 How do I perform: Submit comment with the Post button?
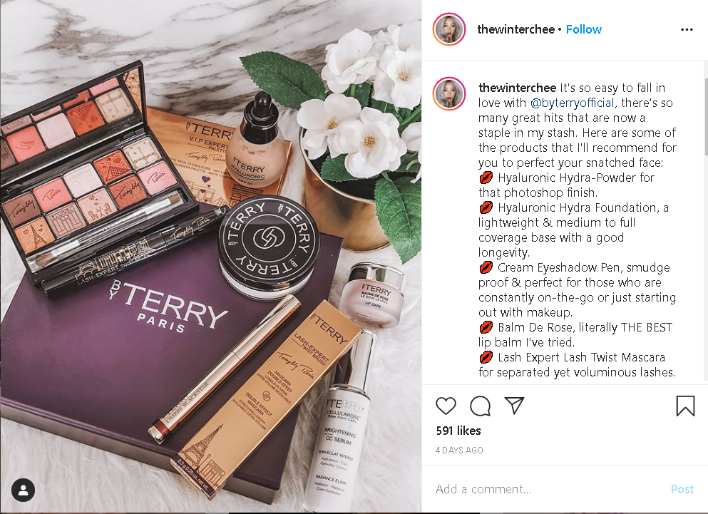(682, 489)
